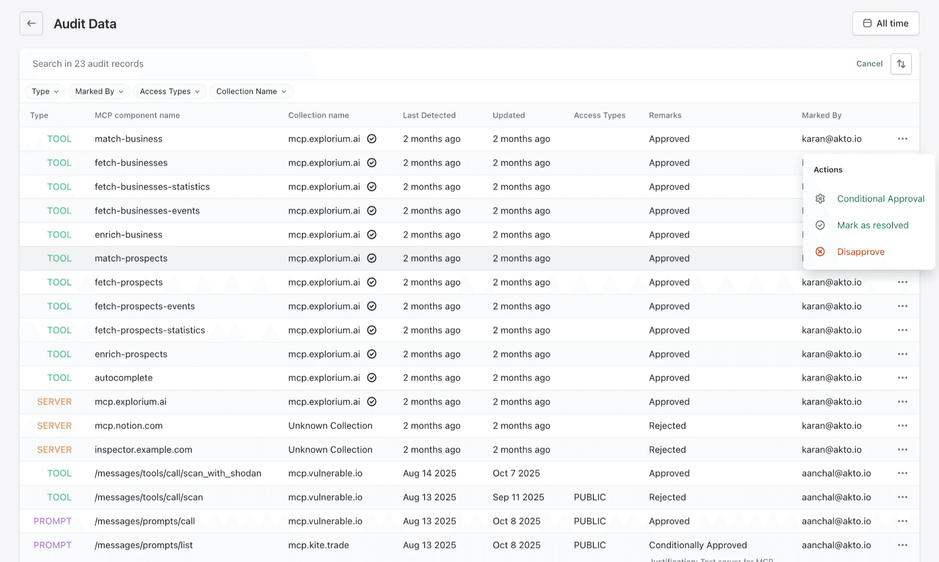The width and height of the screenshot is (939, 562).
Task: Select Disapprove from the Actions menu
Action: pyautogui.click(x=860, y=252)
